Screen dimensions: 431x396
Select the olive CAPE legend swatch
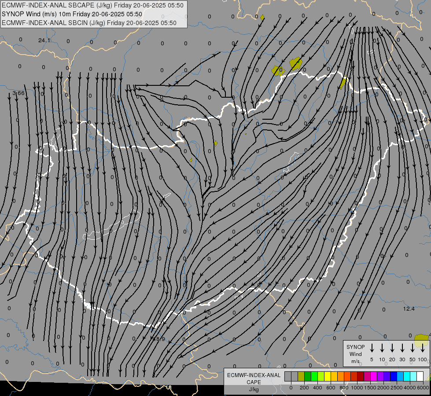pyautogui.click(x=301, y=376)
